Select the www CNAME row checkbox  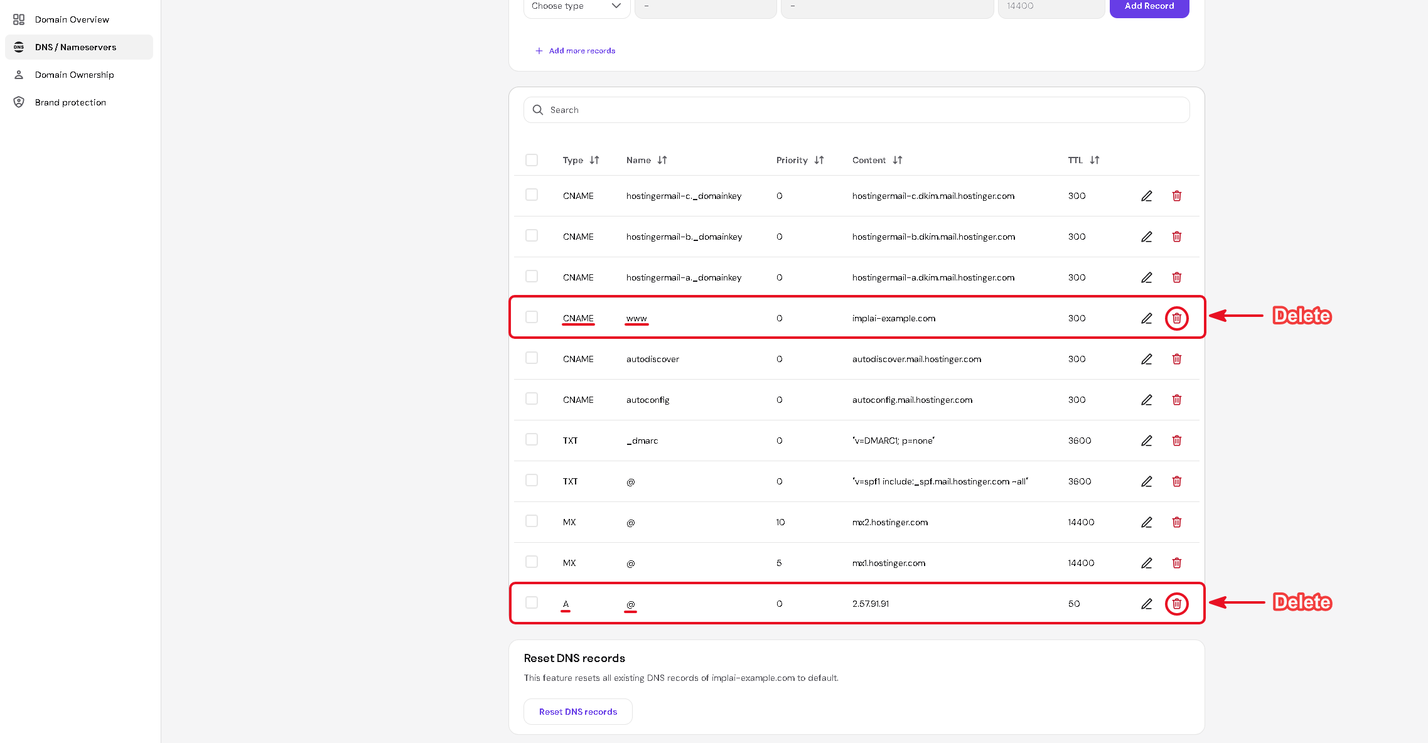pos(532,317)
